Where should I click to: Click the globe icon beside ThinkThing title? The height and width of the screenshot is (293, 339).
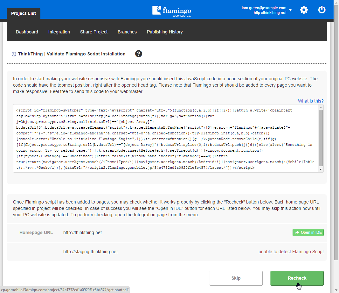click(x=14, y=54)
